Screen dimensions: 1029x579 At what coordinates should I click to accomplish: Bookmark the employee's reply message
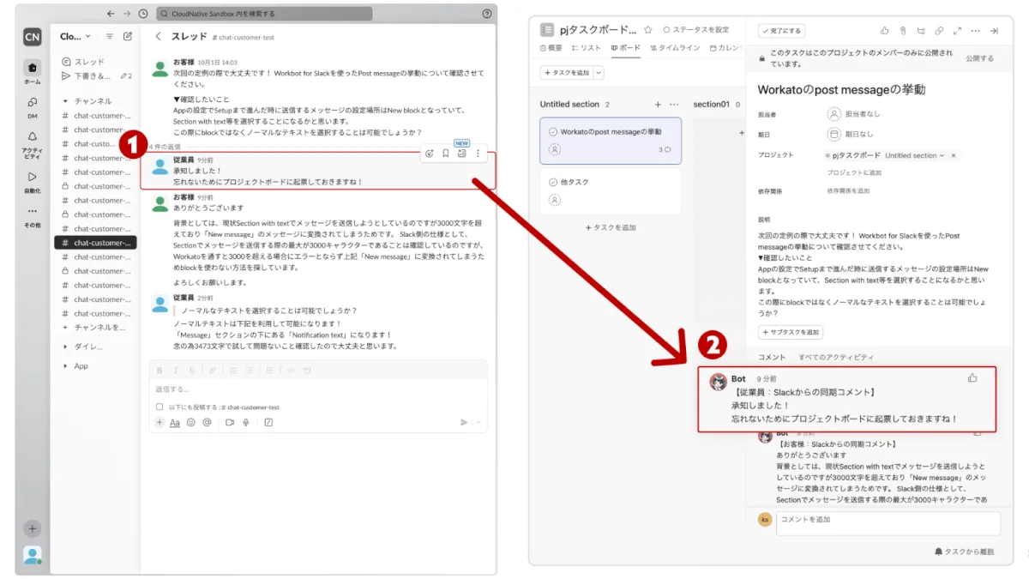tap(446, 154)
